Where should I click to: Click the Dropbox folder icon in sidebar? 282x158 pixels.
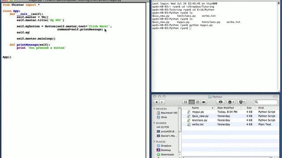[158, 146]
